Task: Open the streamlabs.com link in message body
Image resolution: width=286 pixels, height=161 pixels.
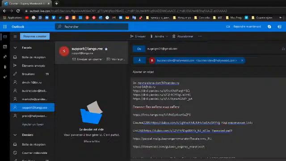Action: coord(168,147)
